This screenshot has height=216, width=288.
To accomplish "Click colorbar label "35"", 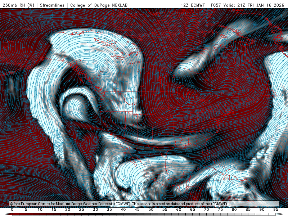I will click(109, 210).
